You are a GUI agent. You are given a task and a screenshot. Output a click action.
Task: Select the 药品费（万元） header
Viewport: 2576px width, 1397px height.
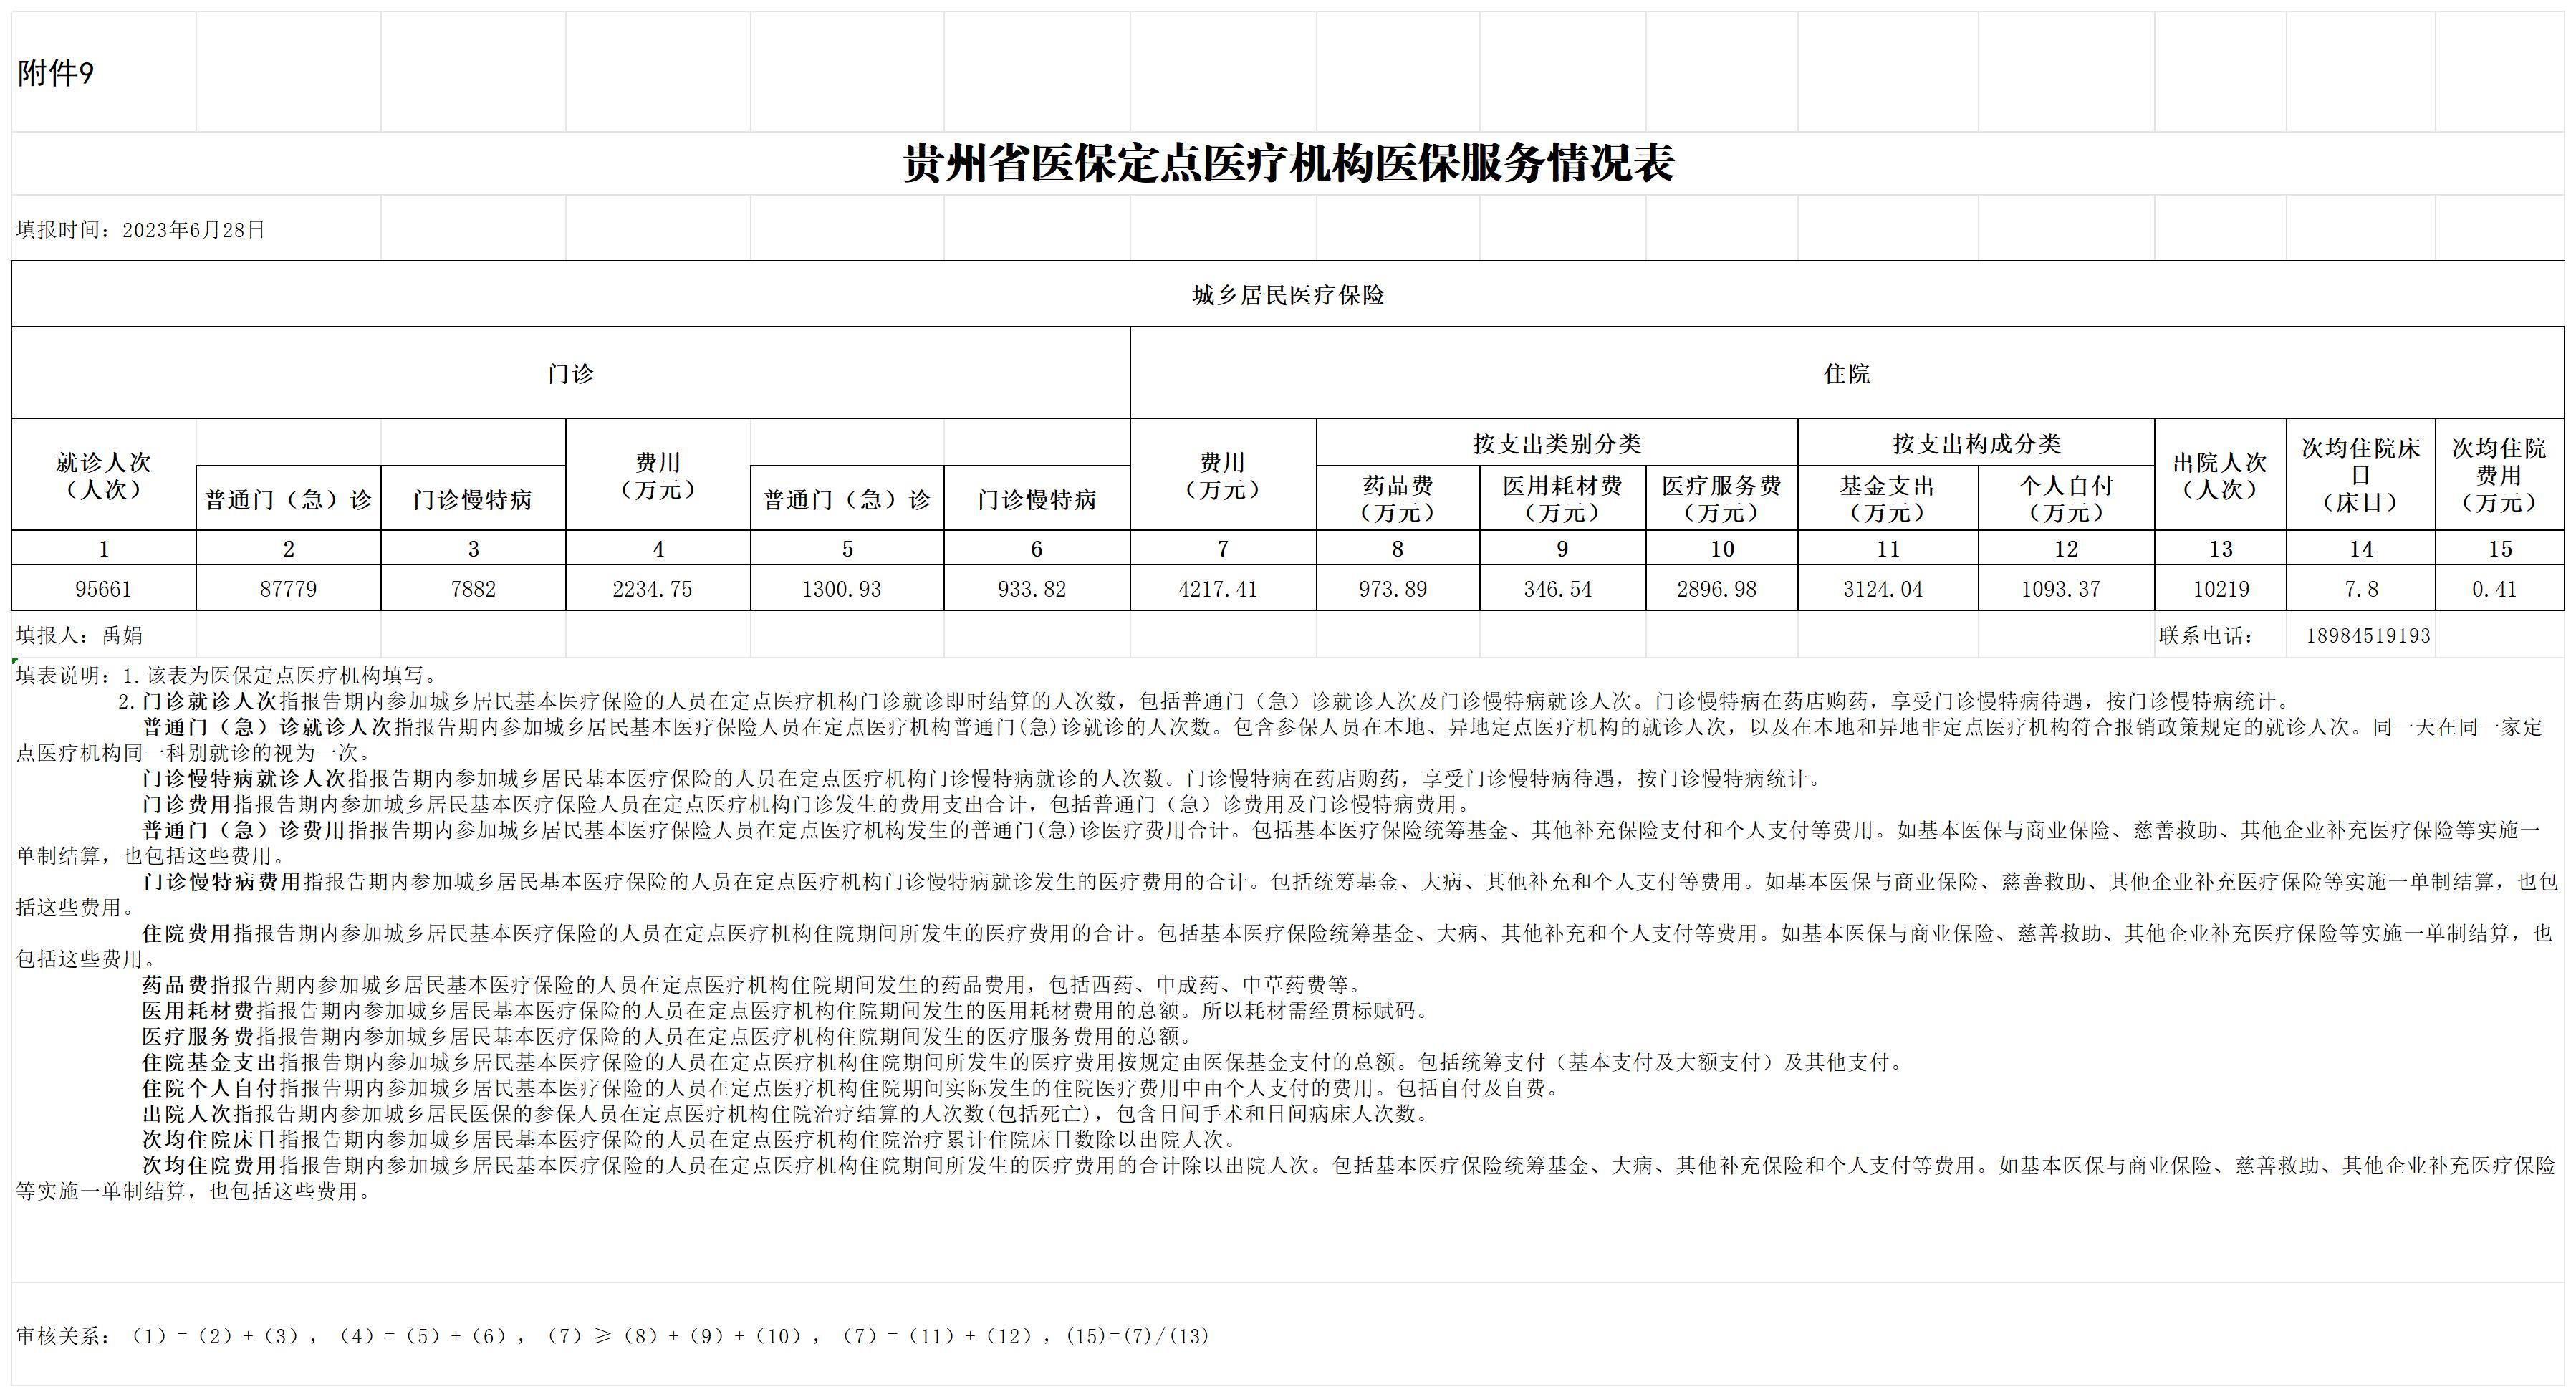pos(1397,498)
